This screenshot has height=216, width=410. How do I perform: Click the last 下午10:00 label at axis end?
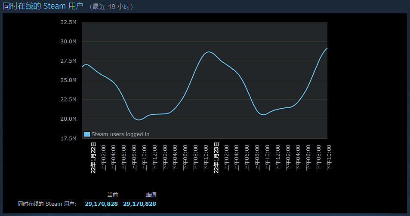click(x=330, y=156)
